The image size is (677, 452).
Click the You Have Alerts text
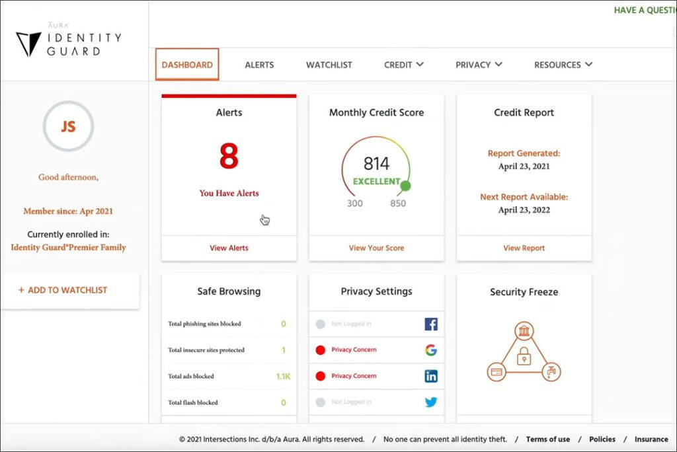pyautogui.click(x=229, y=193)
